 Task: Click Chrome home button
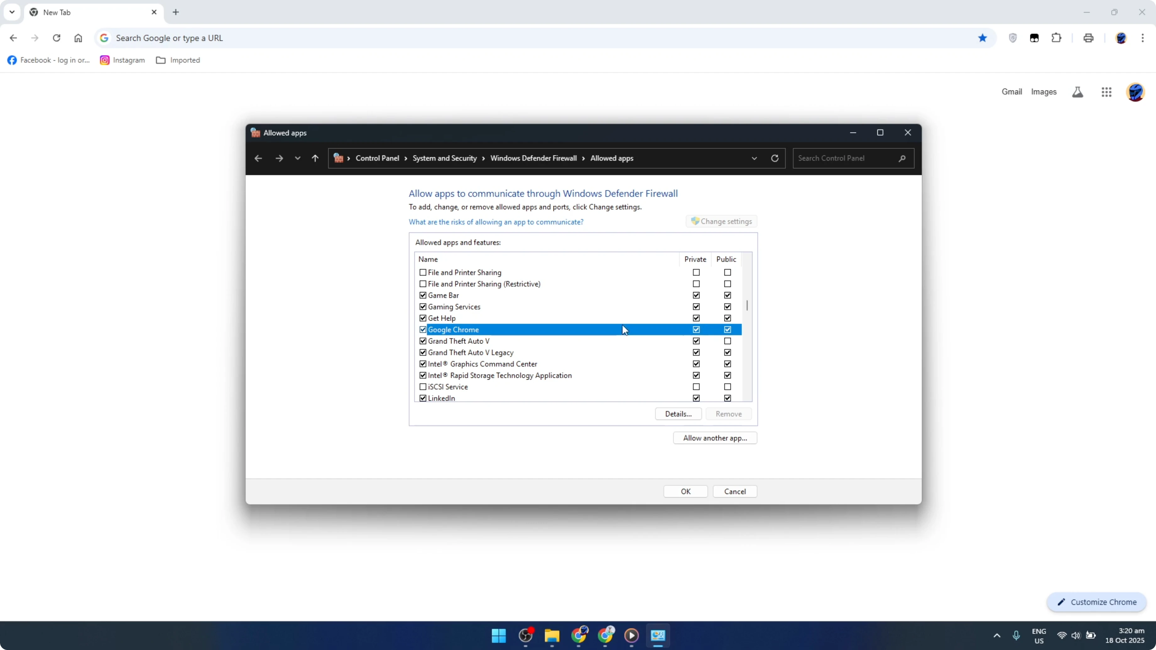(x=78, y=38)
